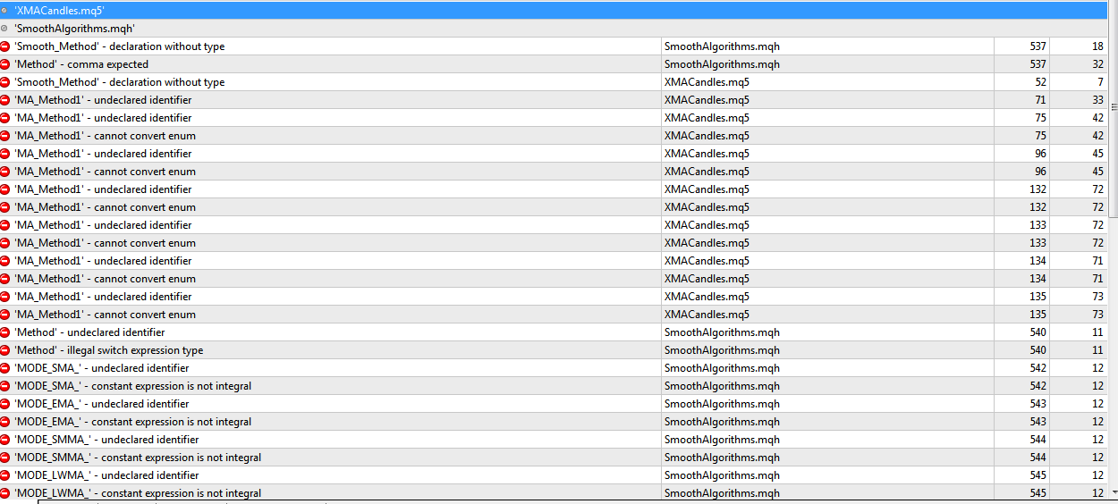1118x504 pixels.
Task: Select "'MA_Method1' - cannot convert enum" text, line 135
Action: point(105,314)
